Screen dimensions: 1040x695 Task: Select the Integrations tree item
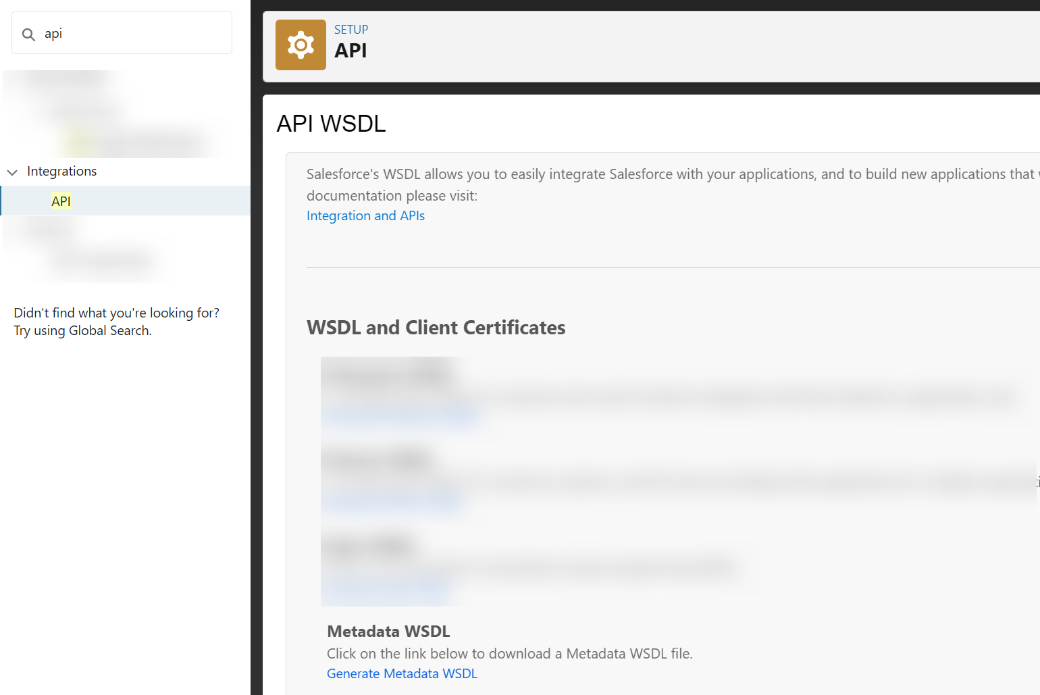[x=62, y=172]
